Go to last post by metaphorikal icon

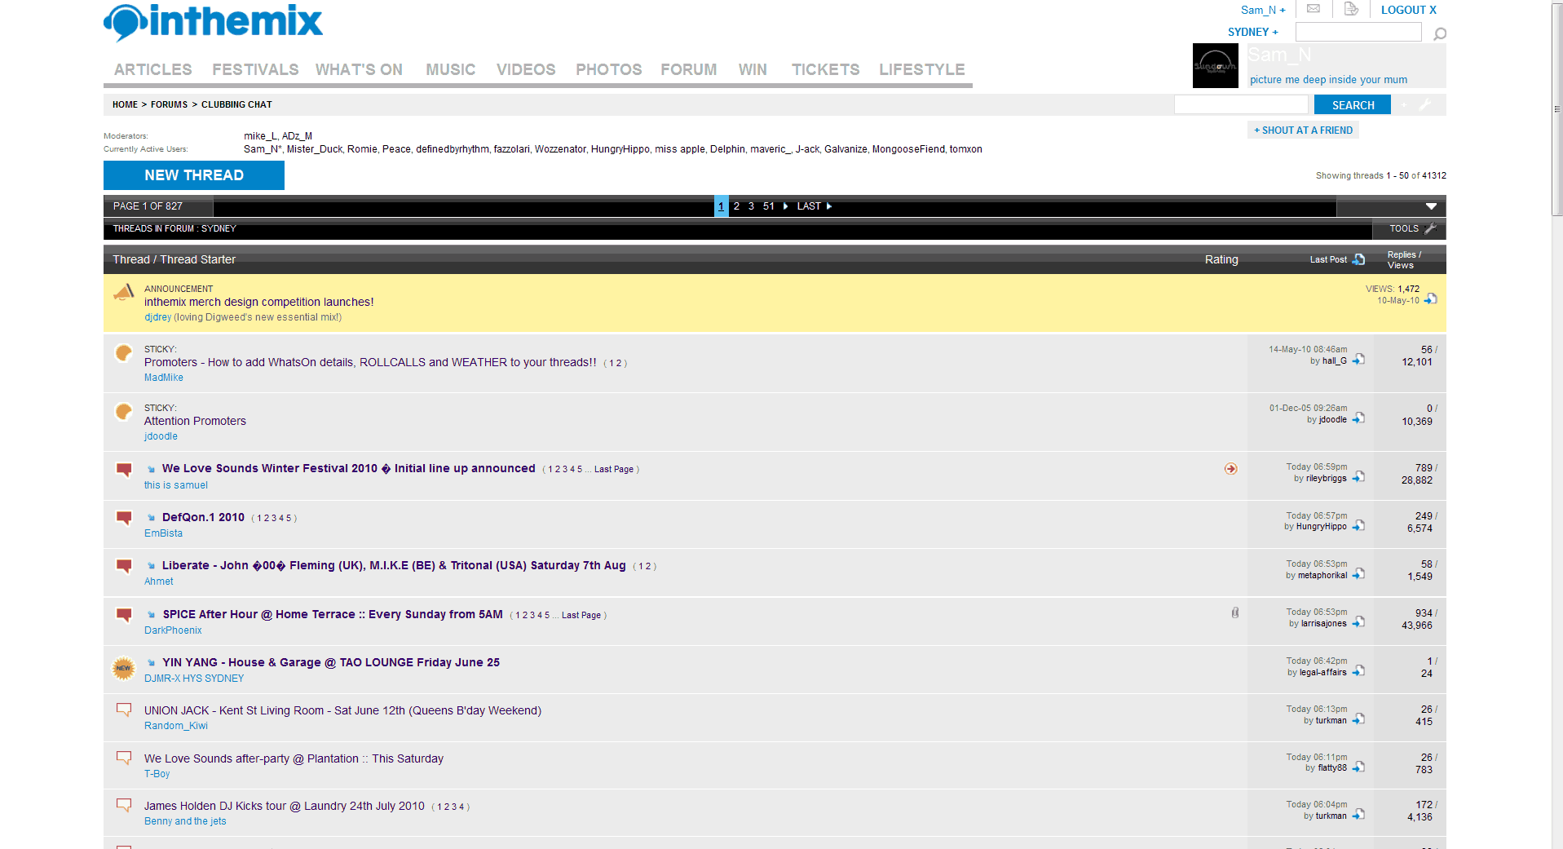point(1358,574)
